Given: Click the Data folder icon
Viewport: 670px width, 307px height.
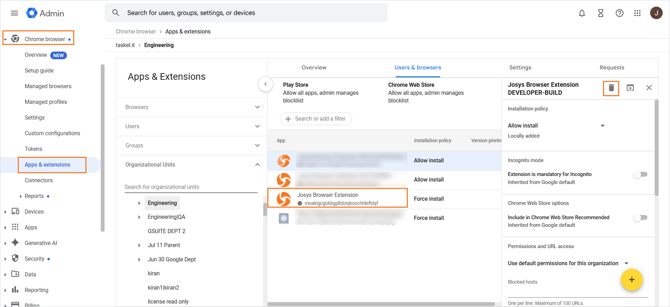Looking at the screenshot, I should (x=15, y=274).
